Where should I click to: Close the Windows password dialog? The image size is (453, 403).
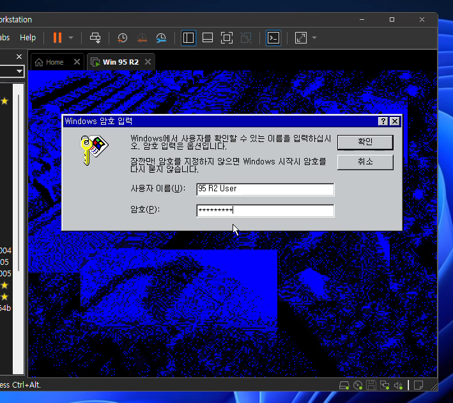pos(395,121)
